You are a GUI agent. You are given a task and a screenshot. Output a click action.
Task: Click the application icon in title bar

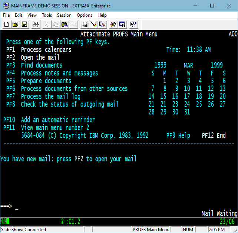[x=6, y=6]
